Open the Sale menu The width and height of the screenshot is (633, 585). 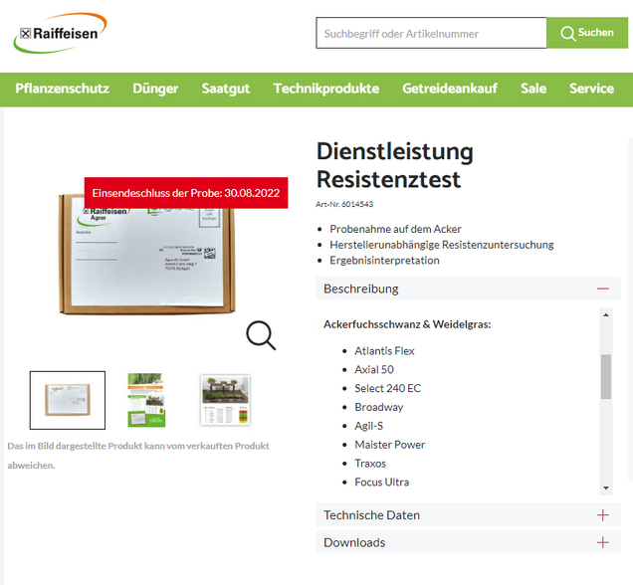point(533,89)
